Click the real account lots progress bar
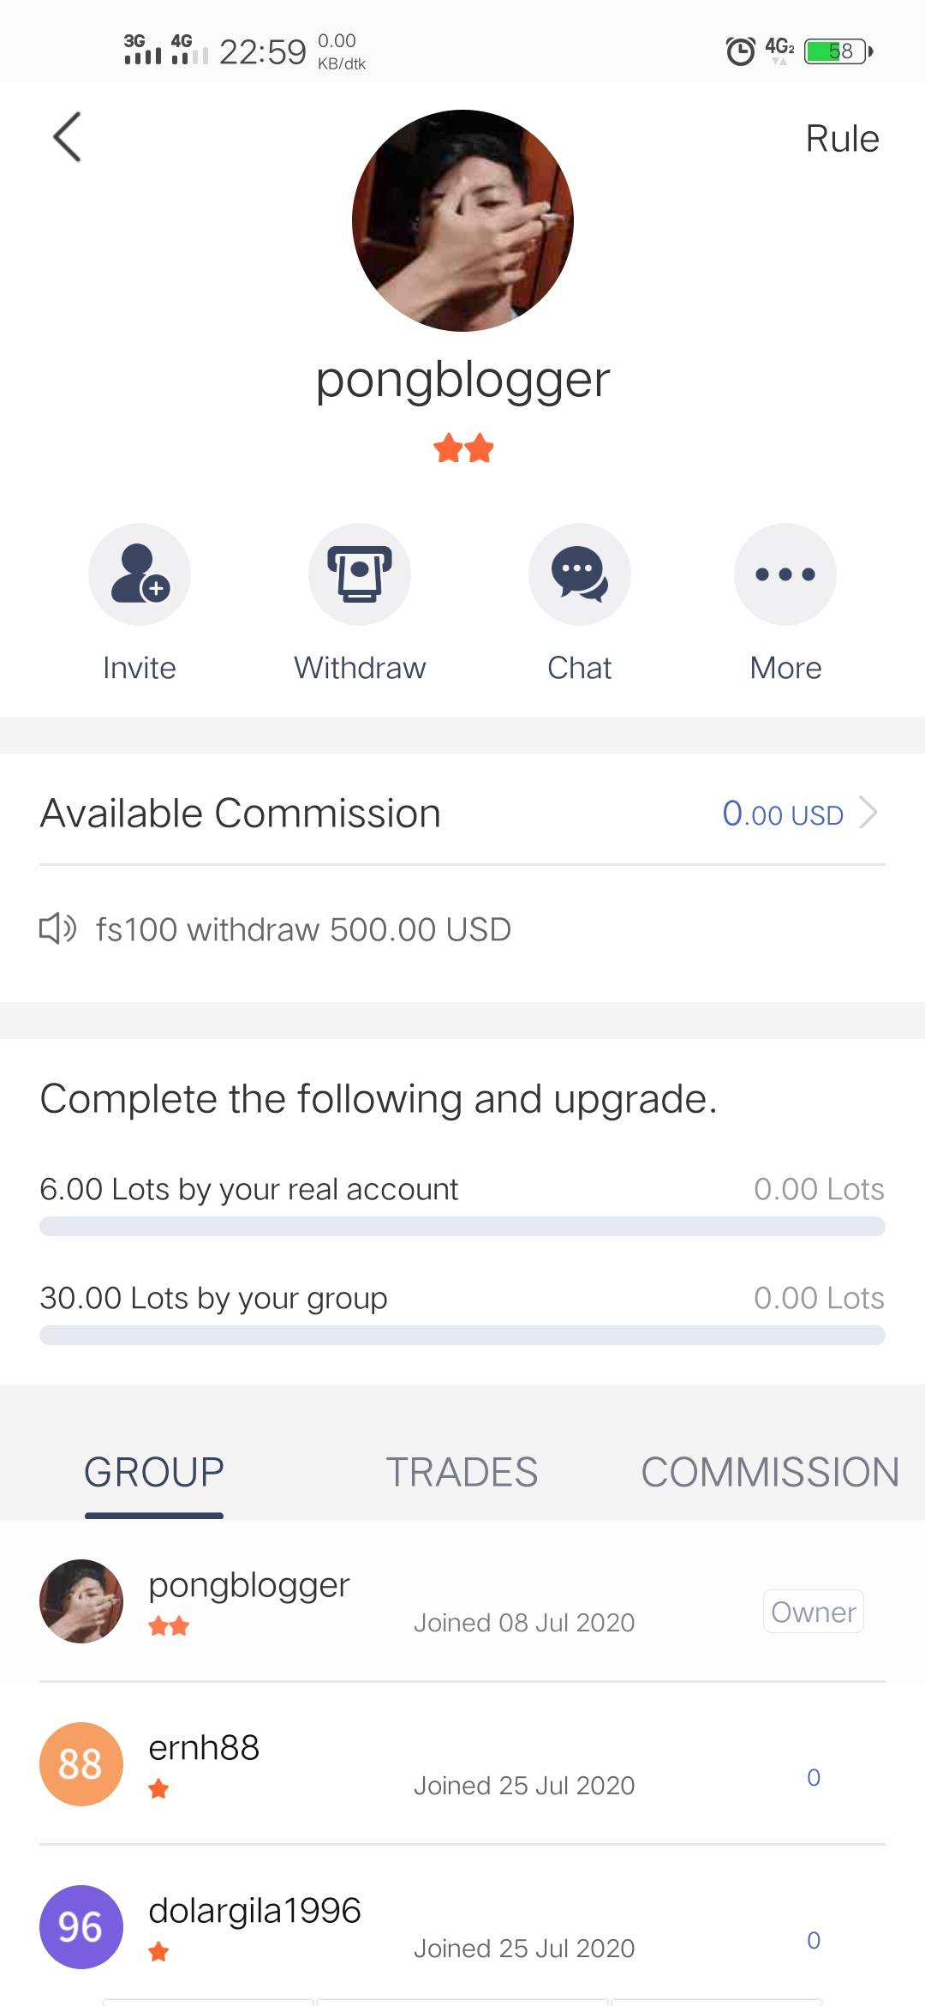 coord(462,1226)
